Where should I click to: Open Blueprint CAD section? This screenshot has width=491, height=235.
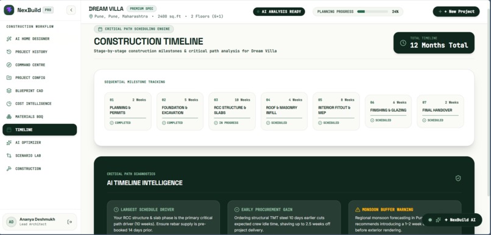40,91
